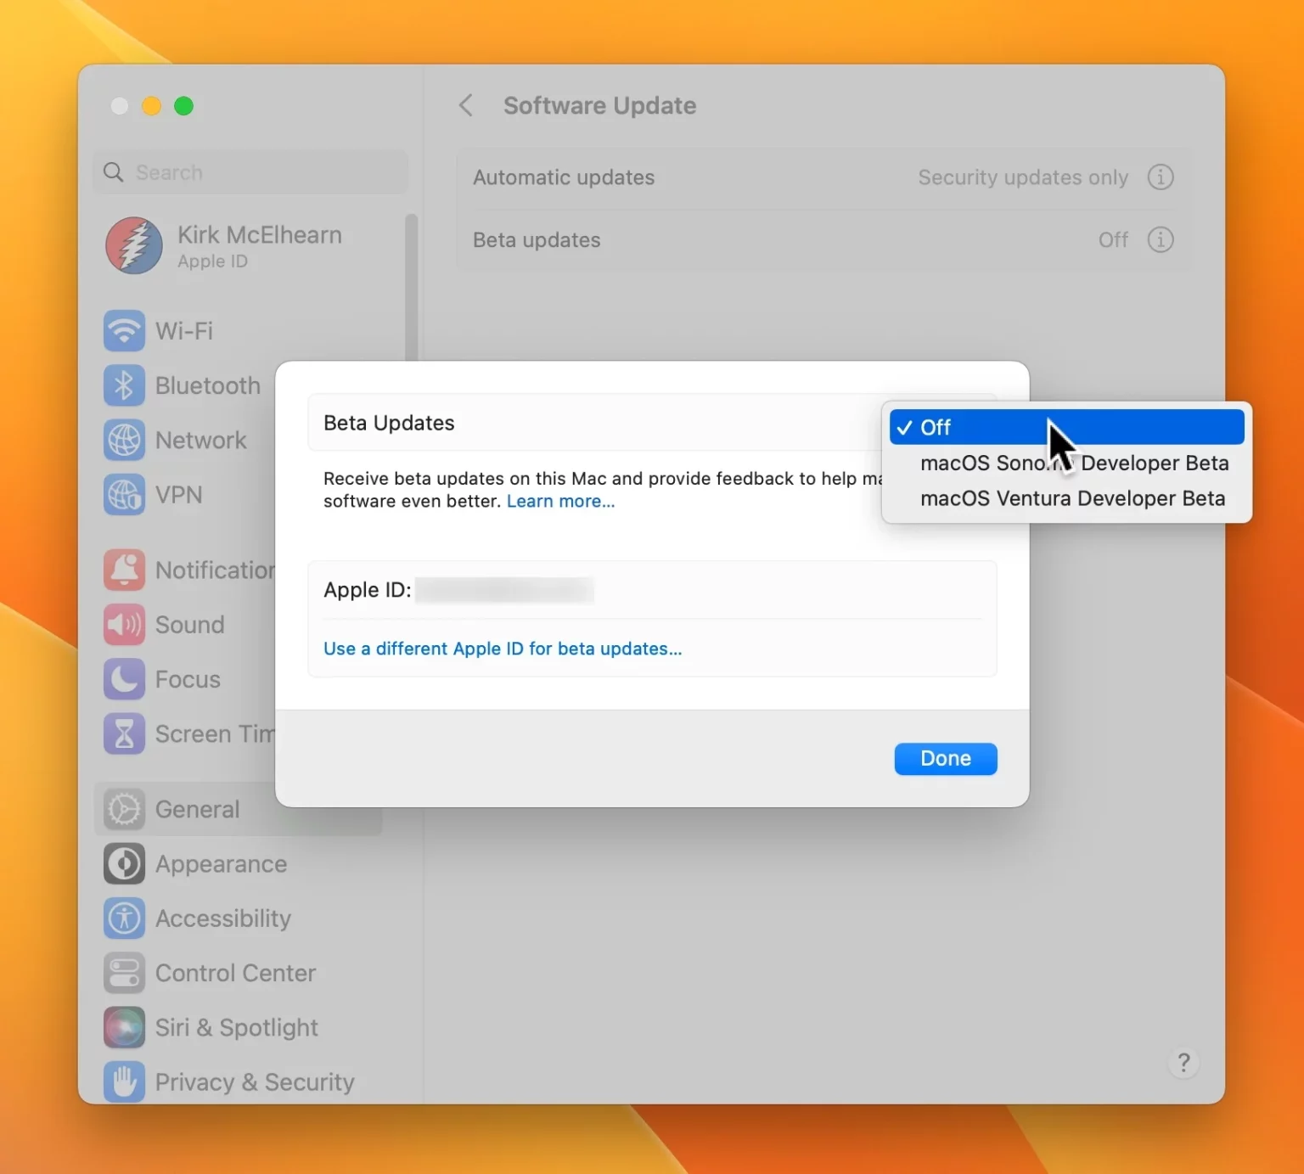Open the Control Center icon
Image resolution: width=1304 pixels, height=1174 pixels.
click(x=124, y=974)
